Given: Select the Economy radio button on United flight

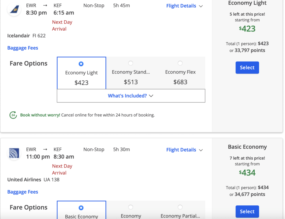Looking at the screenshot, I should pyautogui.click(x=131, y=207).
